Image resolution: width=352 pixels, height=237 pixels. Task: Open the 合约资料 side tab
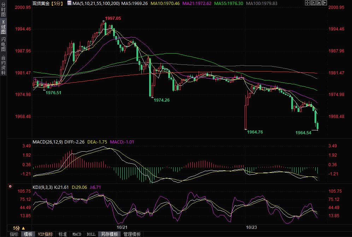(3, 65)
